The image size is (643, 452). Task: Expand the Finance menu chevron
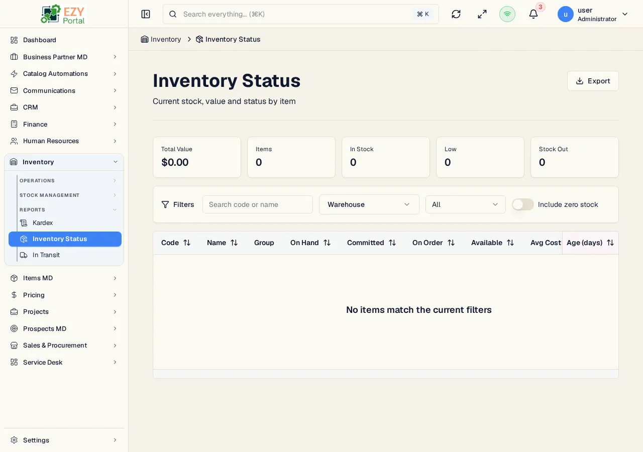click(115, 124)
